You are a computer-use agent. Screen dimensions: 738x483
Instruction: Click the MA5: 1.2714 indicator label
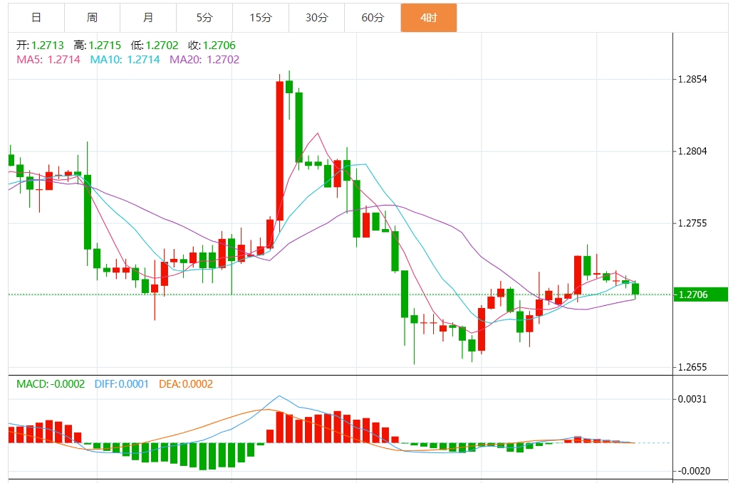click(48, 60)
